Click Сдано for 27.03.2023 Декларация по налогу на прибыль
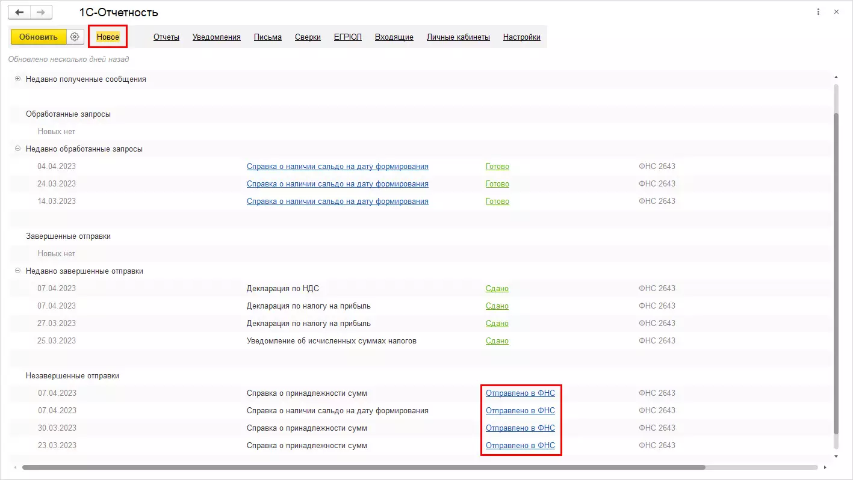The image size is (853, 480). point(497,323)
